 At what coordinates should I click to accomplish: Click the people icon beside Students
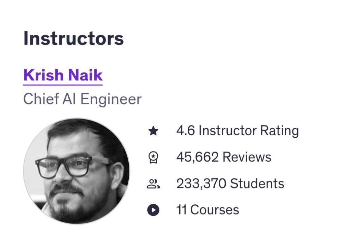point(153,184)
